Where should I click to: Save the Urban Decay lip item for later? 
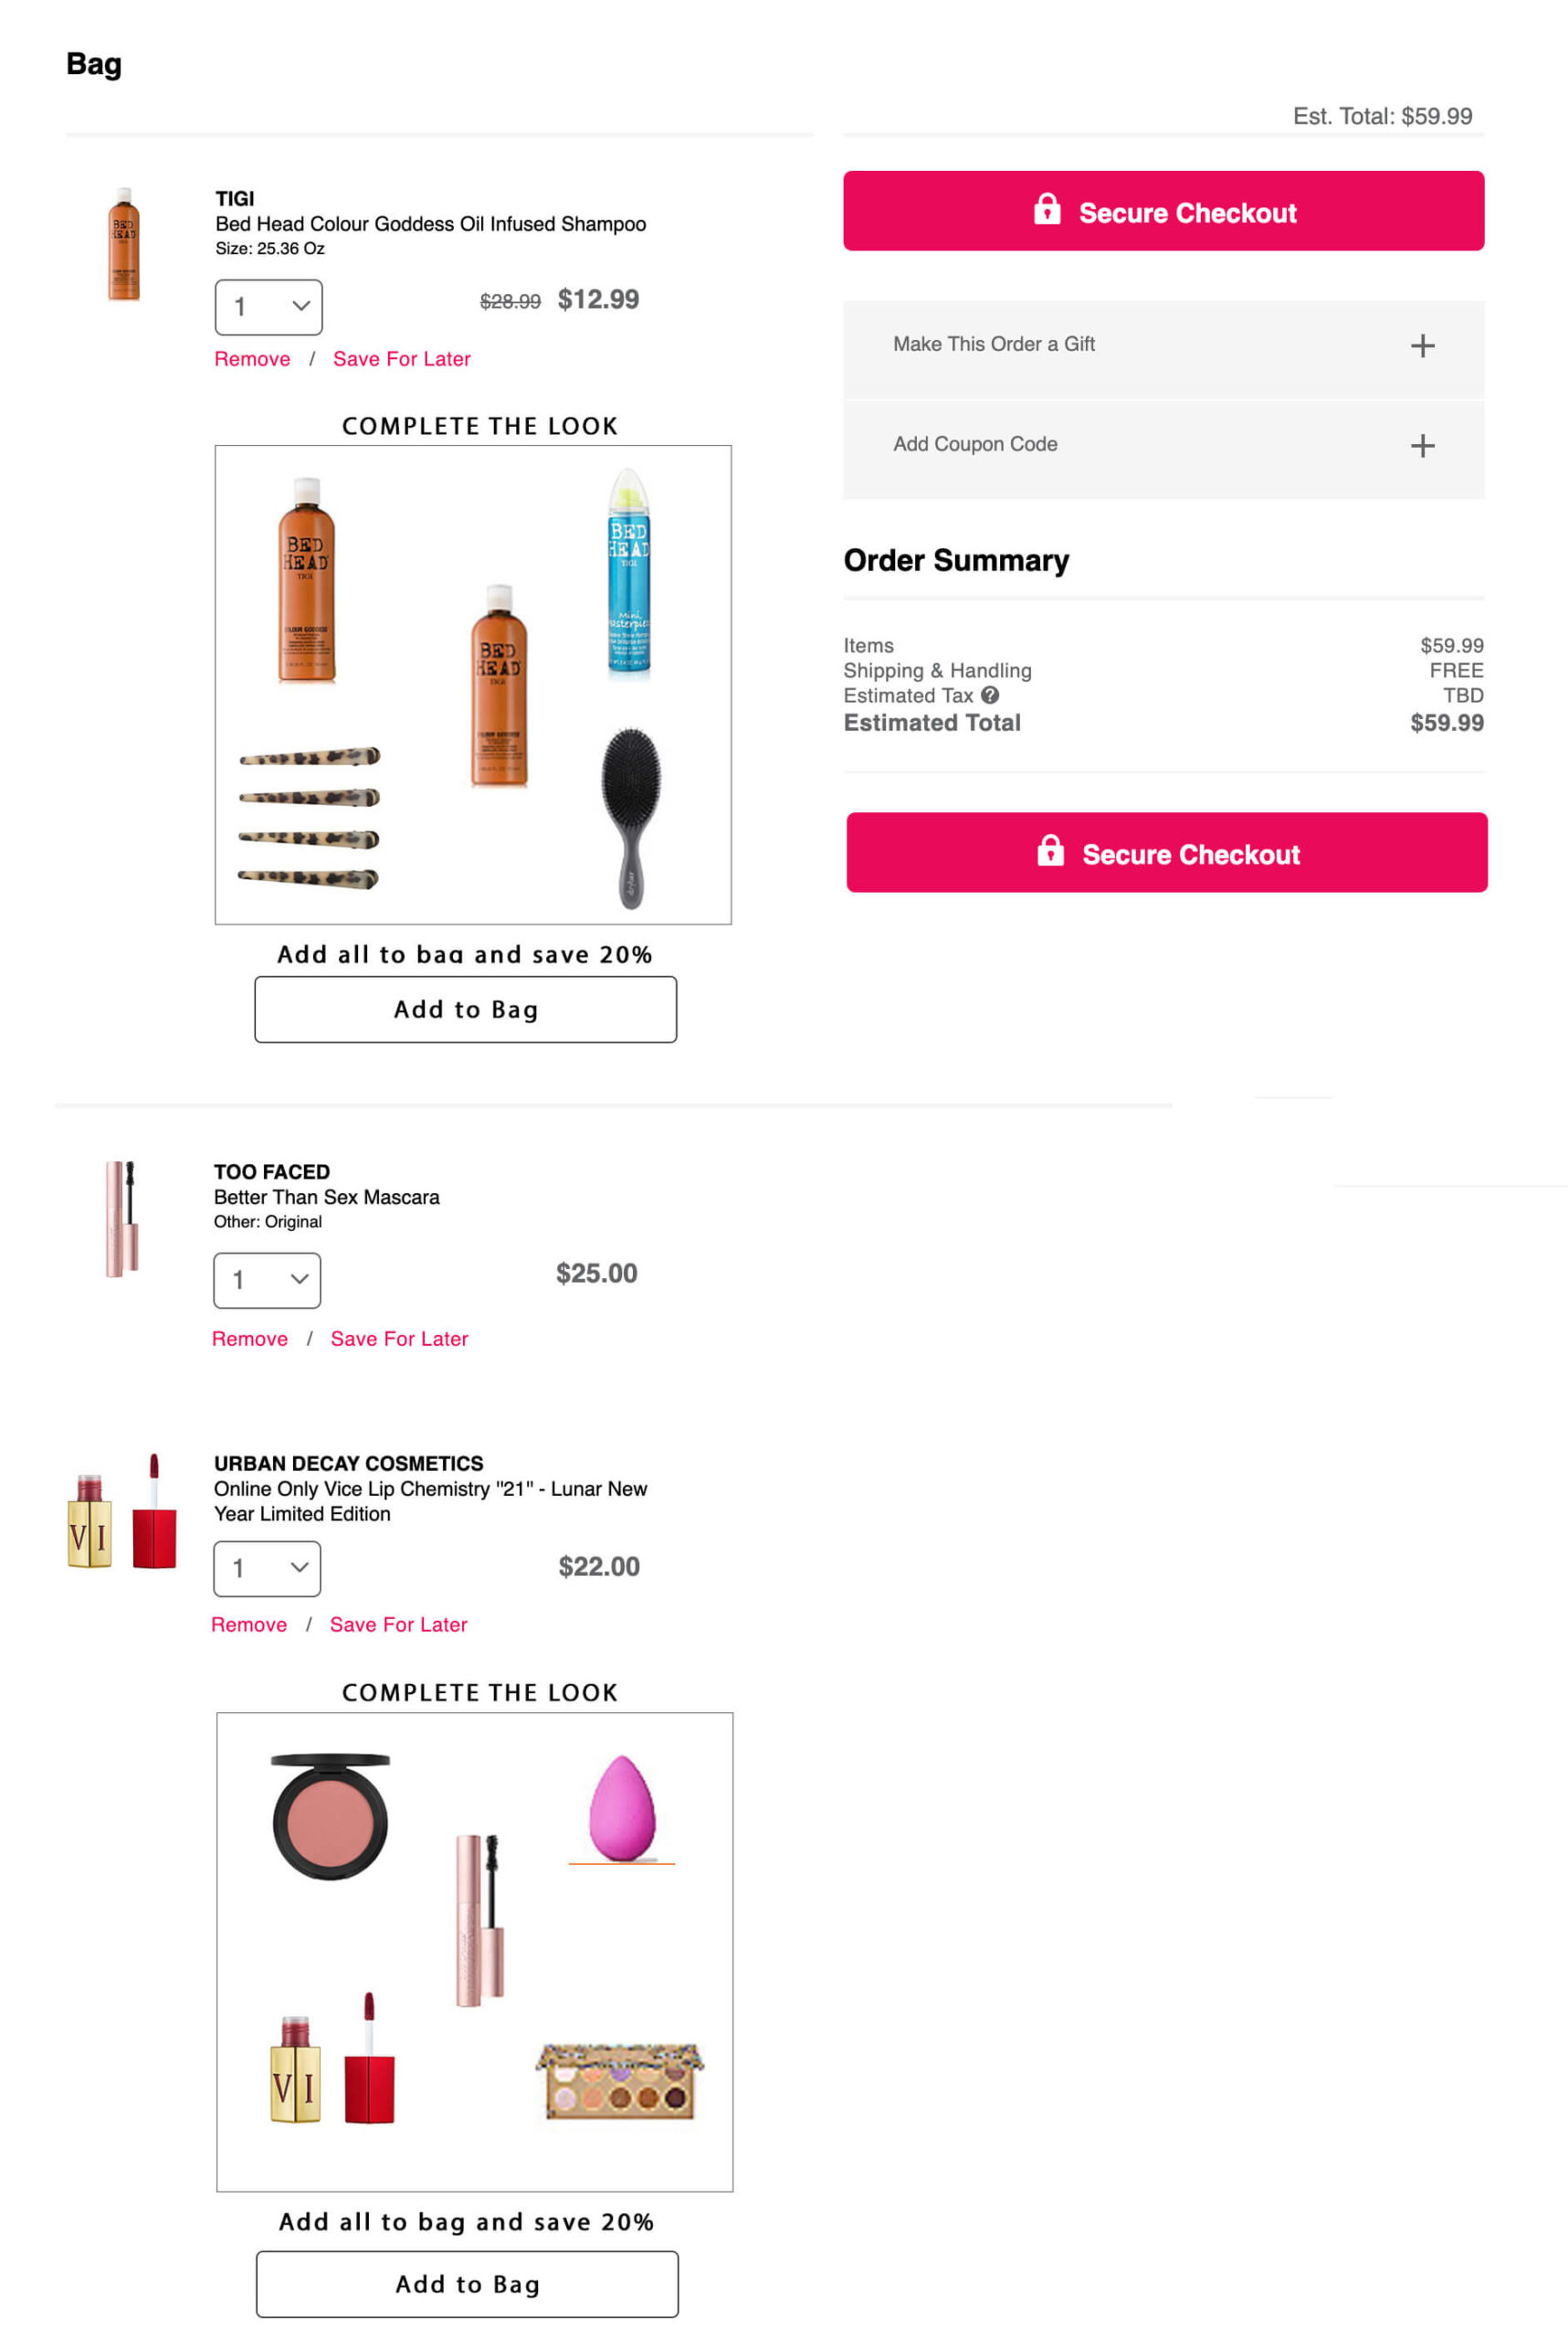point(398,1625)
